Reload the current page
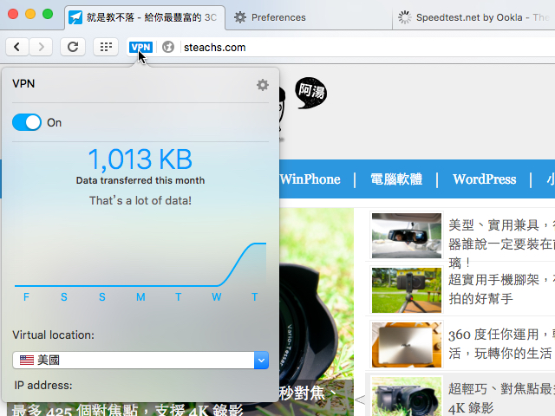Screen dimensions: 555x416 click(73, 47)
